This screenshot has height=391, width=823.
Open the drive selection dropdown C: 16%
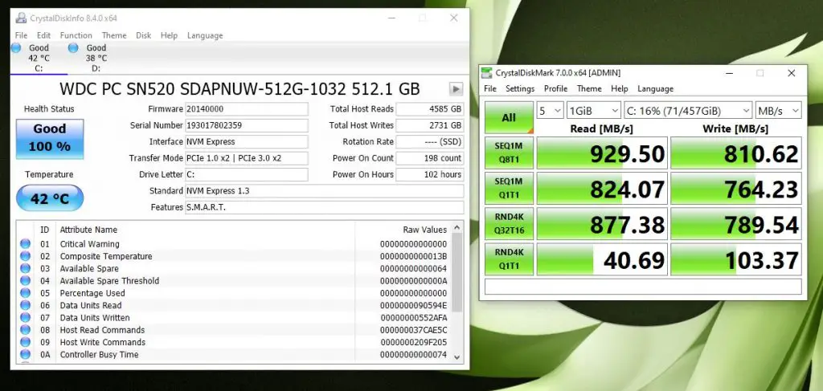click(688, 111)
